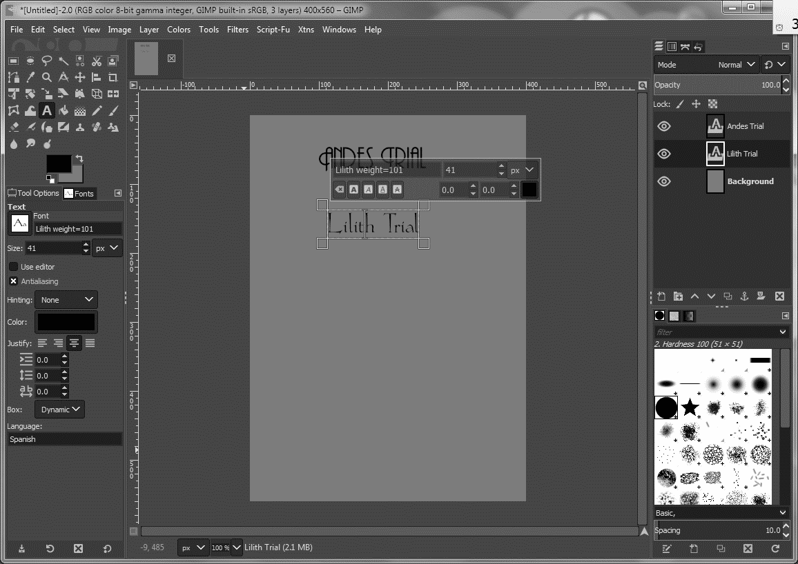The image size is (798, 564).
Task: Switch to the Fonts tab
Action: click(x=79, y=193)
